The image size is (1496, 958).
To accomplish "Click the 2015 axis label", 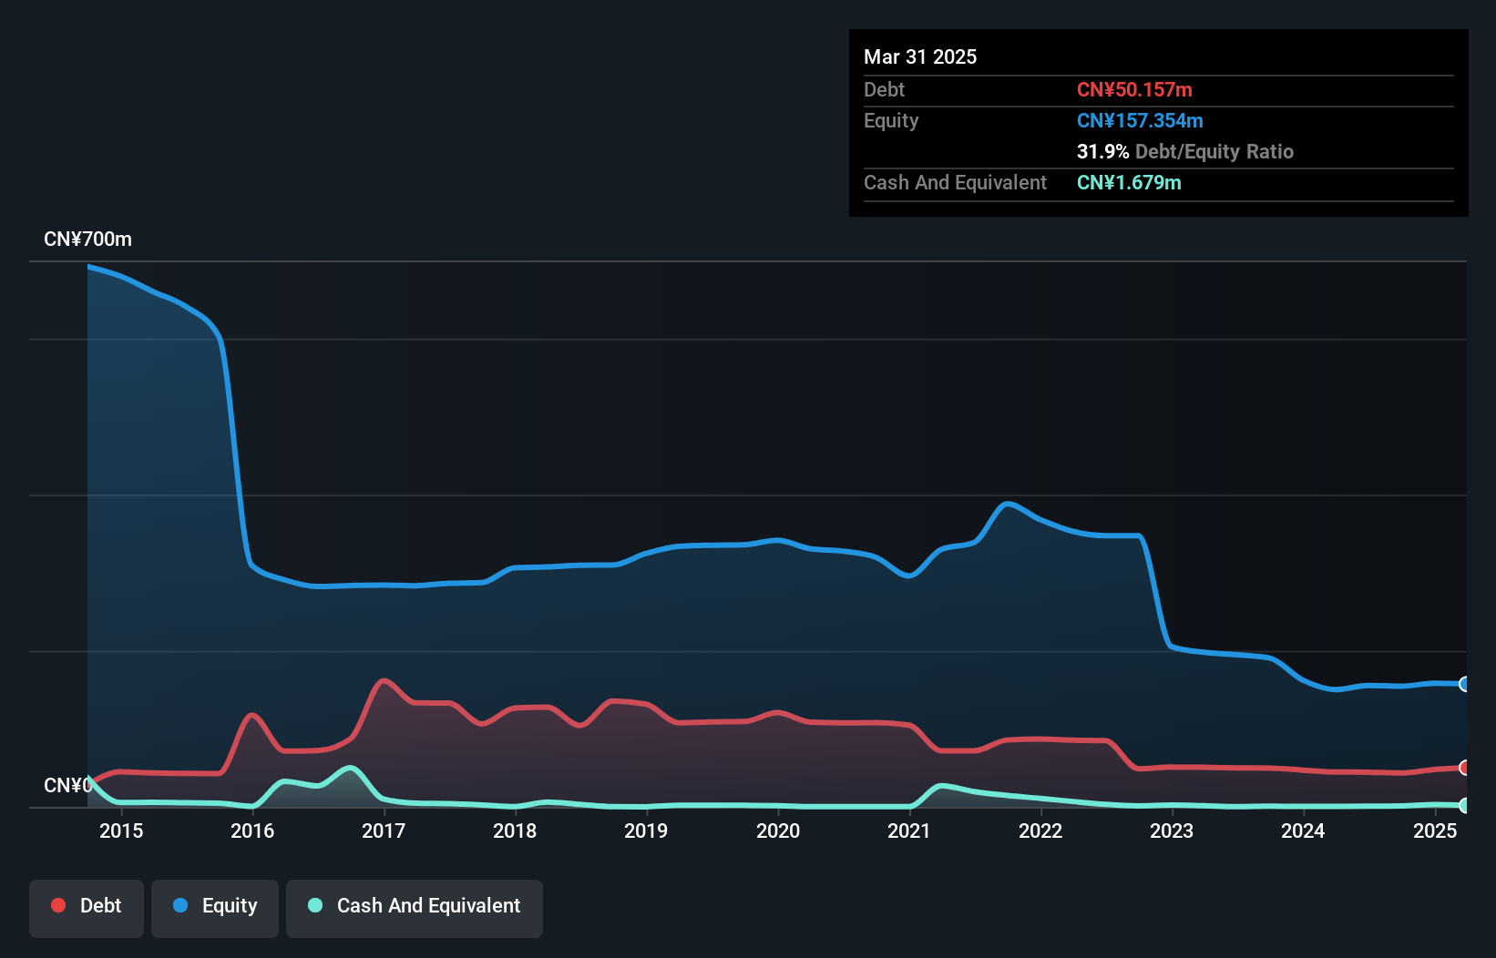I will point(121,831).
